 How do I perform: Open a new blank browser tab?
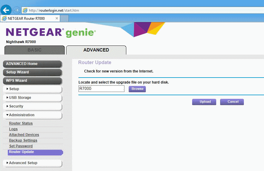pos(64,18)
